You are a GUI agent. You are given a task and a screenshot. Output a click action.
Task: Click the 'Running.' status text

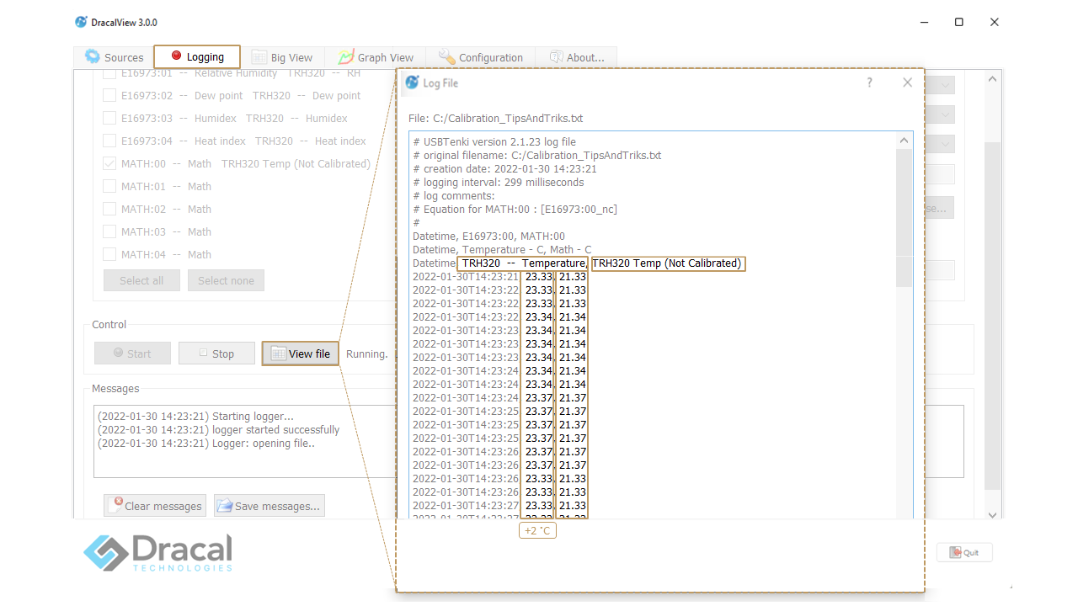click(x=366, y=354)
